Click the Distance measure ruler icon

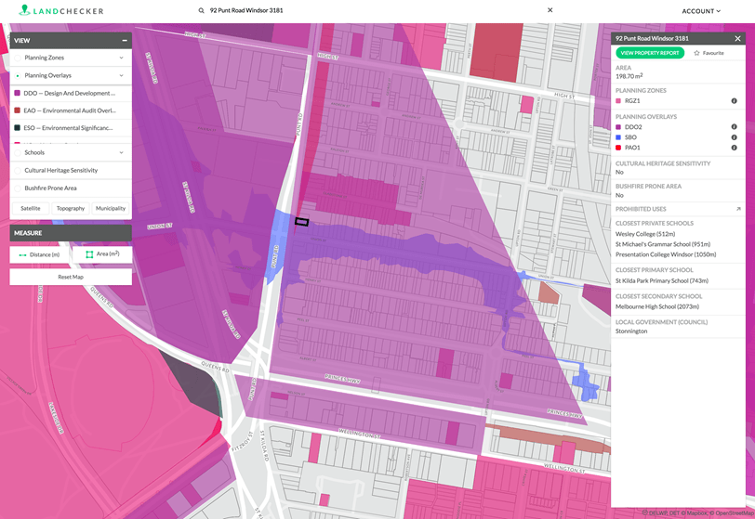coord(22,255)
